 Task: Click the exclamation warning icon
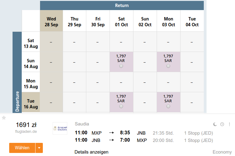click(x=229, y=124)
